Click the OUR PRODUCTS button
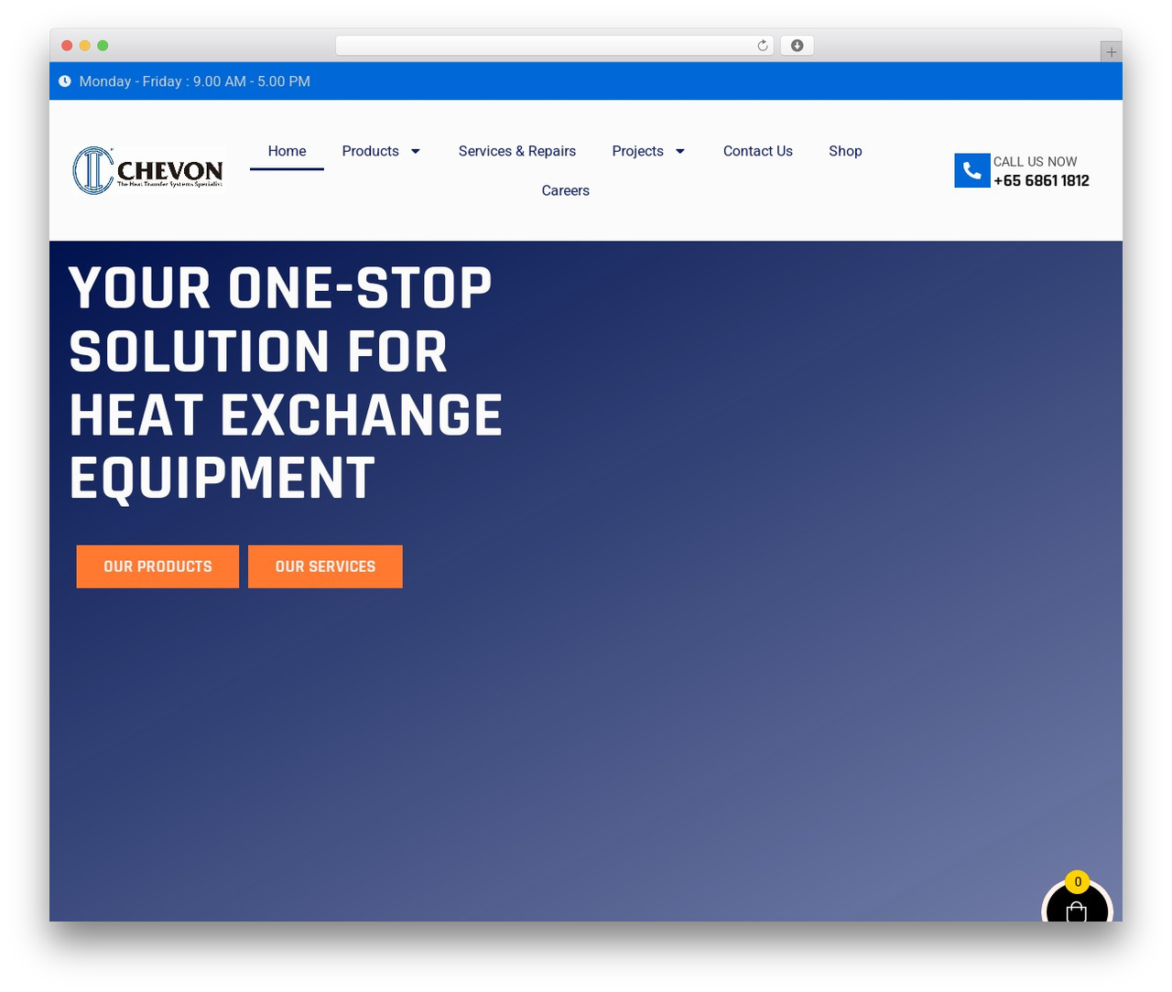 pos(157,566)
